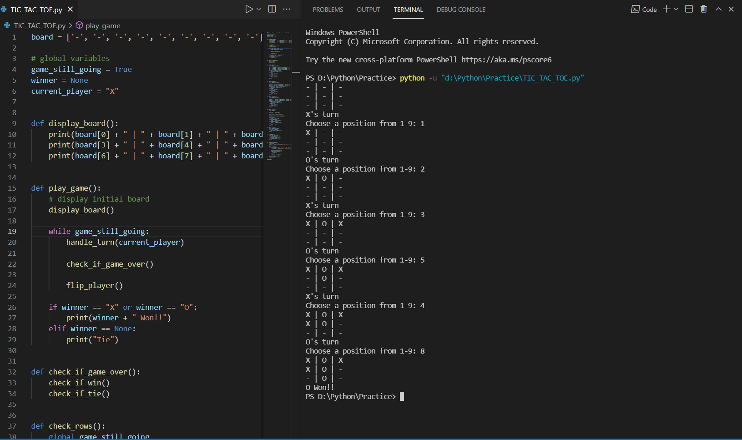
Task: Maximize the panel size with chevron up
Action: click(x=718, y=9)
